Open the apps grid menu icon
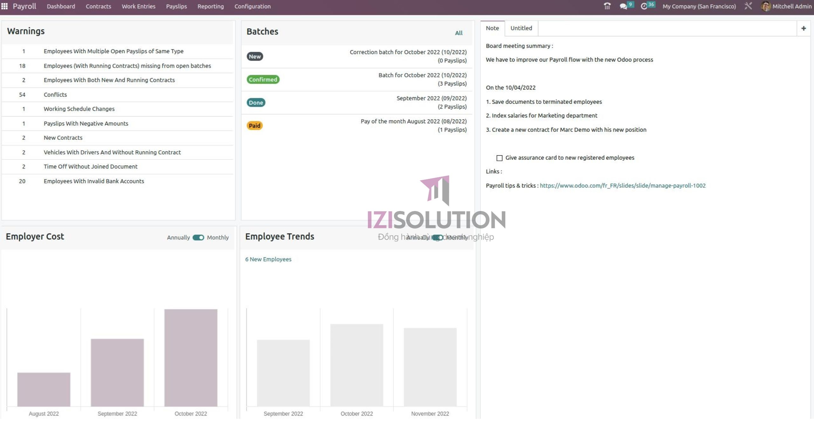This screenshot has height=441, width=814. (x=4, y=6)
